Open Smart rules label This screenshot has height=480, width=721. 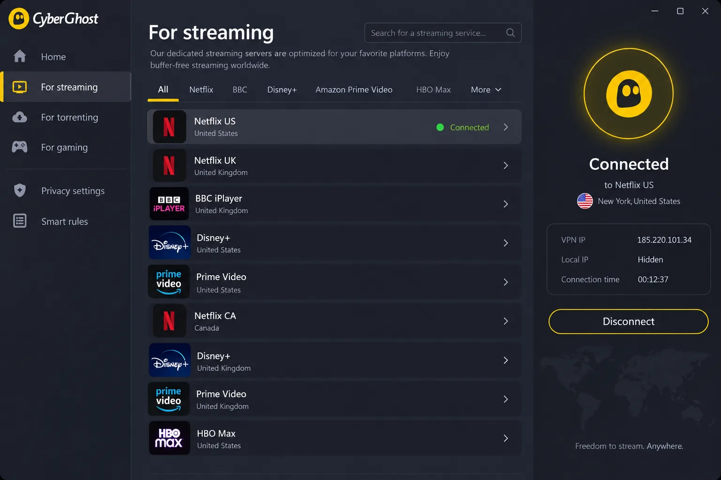(x=65, y=221)
